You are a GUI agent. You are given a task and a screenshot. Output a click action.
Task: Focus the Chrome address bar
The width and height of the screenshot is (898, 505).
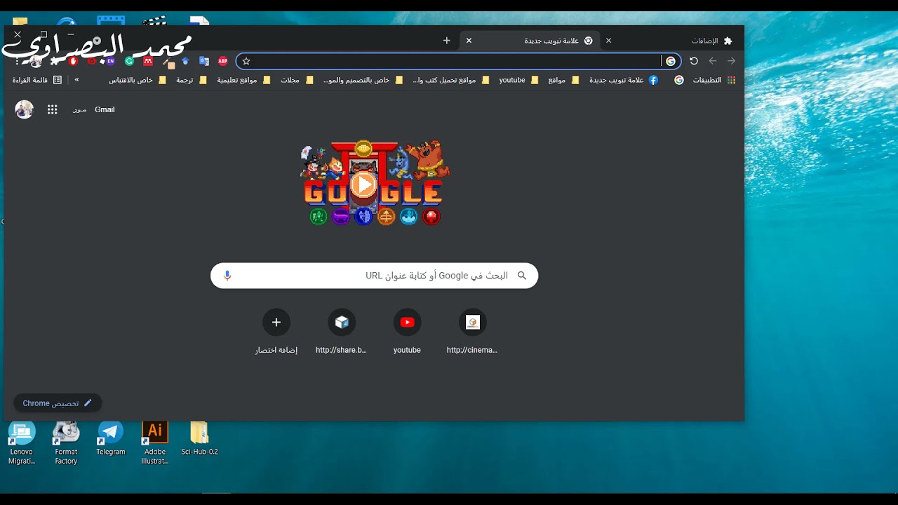[458, 61]
